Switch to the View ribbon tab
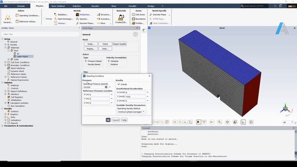 click(114, 6)
